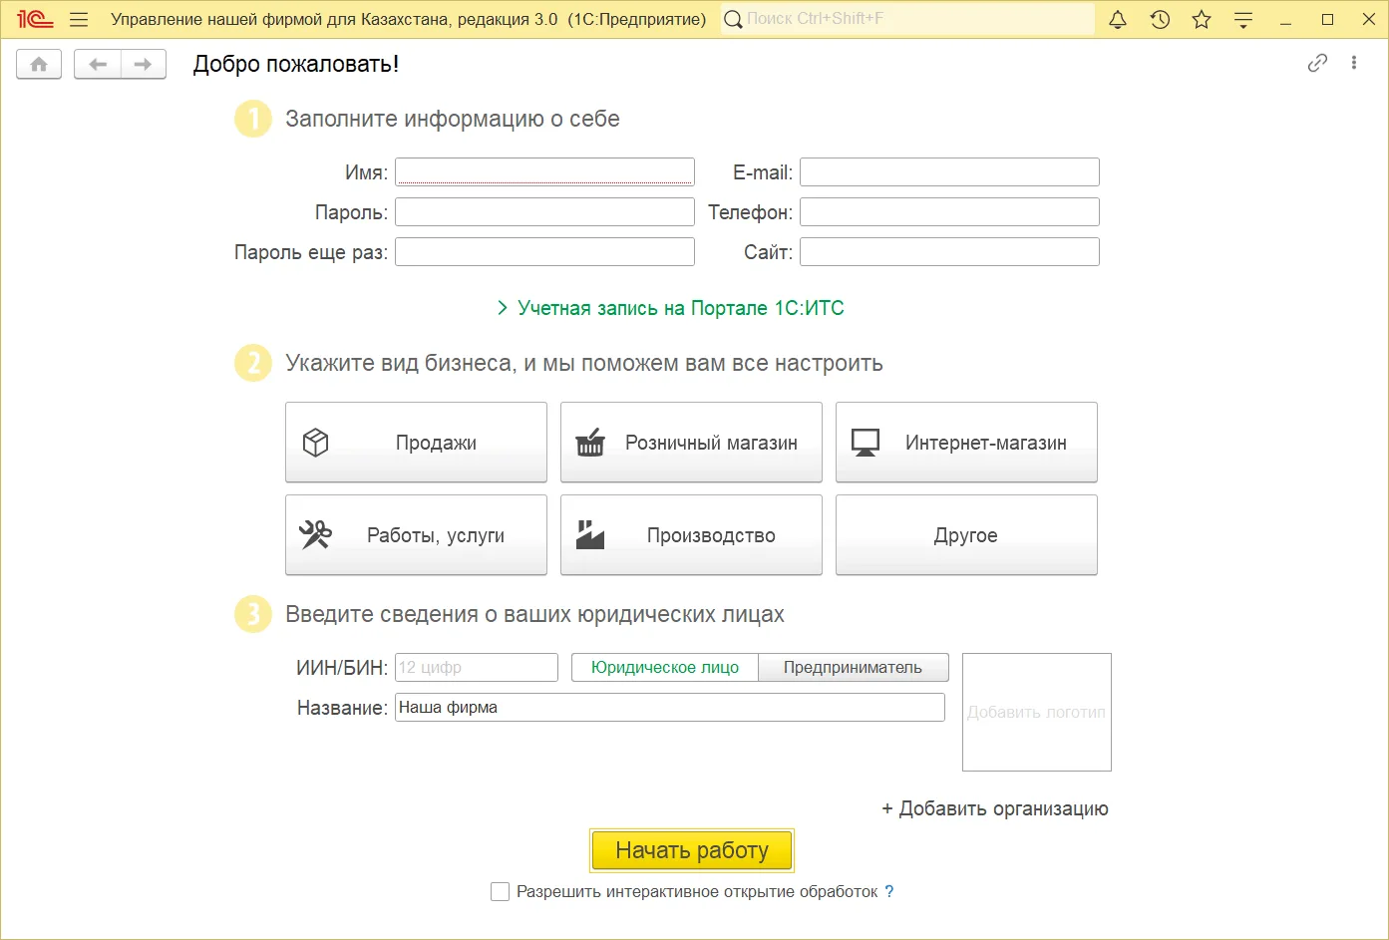Focus the Пароль еще раз field
Image resolution: width=1389 pixels, height=940 pixels.
[x=544, y=251]
